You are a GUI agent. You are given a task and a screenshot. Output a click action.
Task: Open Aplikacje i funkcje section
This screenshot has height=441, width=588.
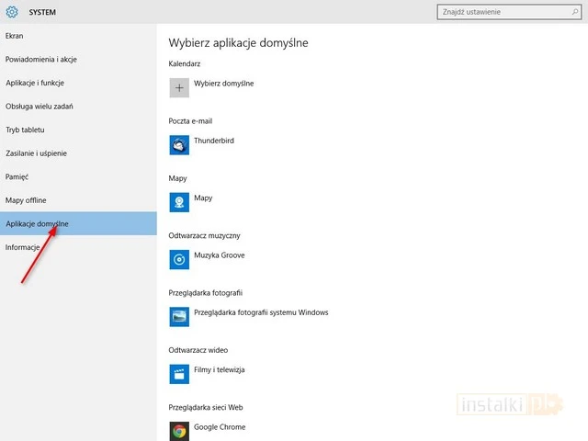click(35, 83)
